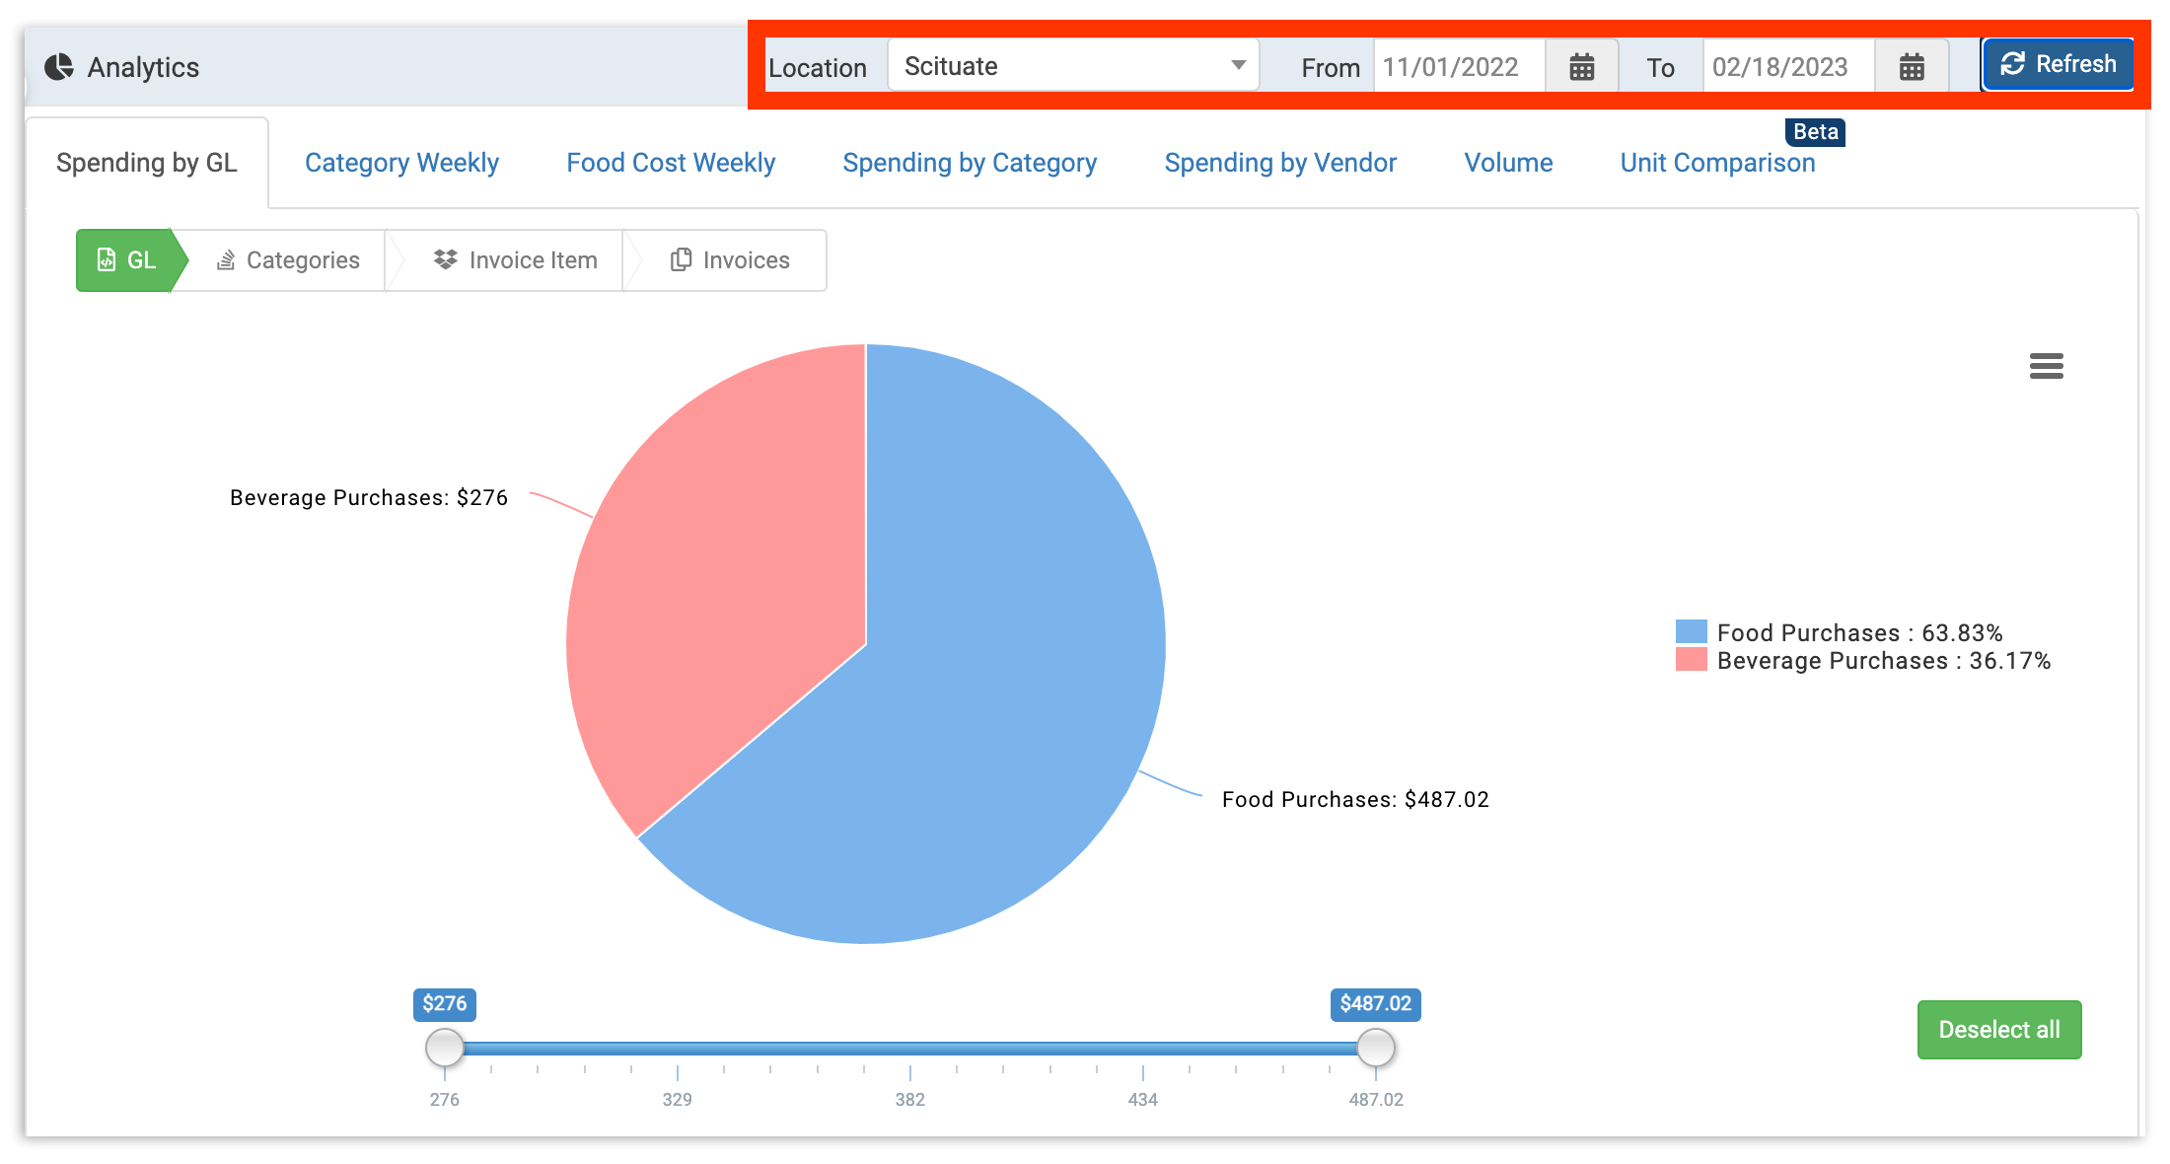Expand the Scituate location dropdown
The width and height of the screenshot is (2170, 1164).
(1073, 66)
